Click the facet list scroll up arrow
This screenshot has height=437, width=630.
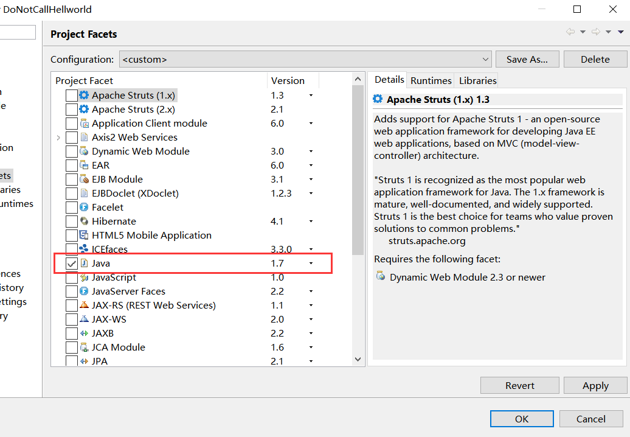[x=358, y=79]
